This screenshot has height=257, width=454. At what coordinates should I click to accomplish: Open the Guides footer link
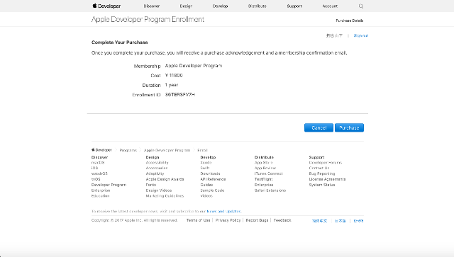(206, 185)
